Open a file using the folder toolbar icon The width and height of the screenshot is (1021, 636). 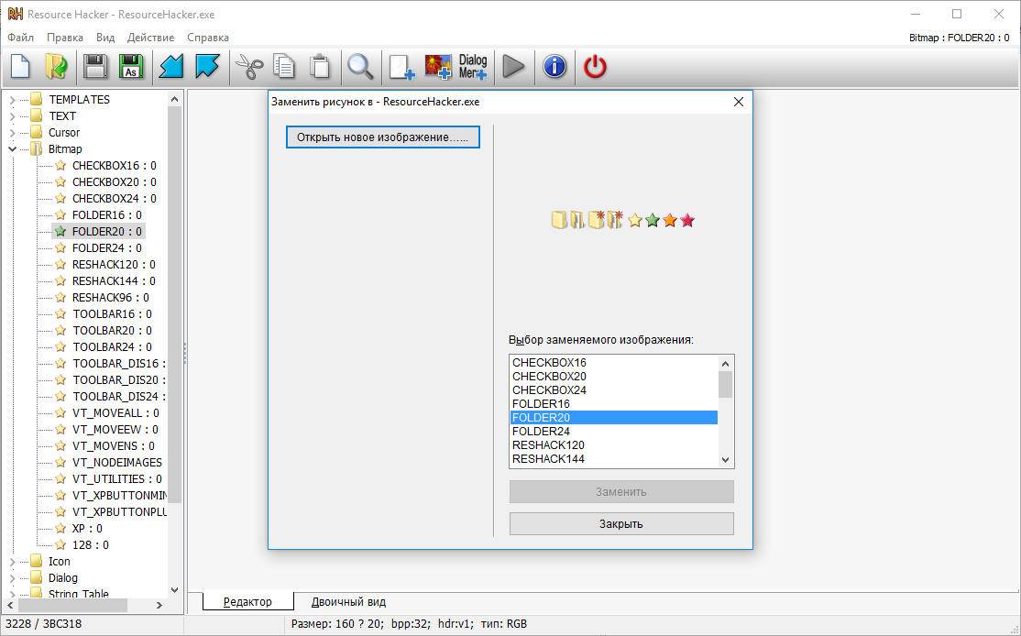coord(57,66)
